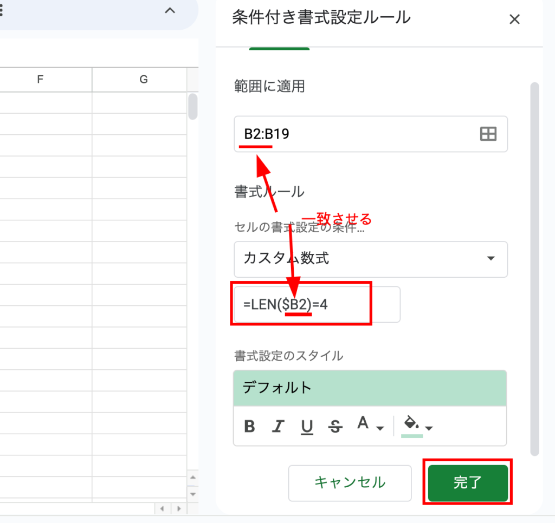This screenshot has width=555, height=523.
Task: Toggle italic formatting style
Action: (x=278, y=426)
